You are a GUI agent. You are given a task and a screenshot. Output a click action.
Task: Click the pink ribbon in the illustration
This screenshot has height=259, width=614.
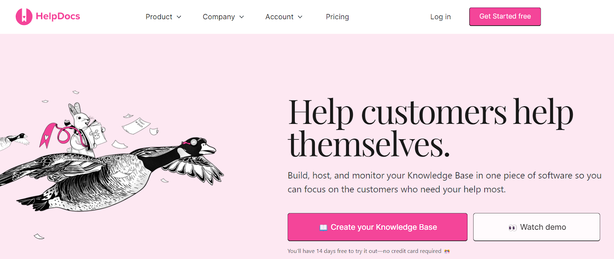tap(48, 136)
